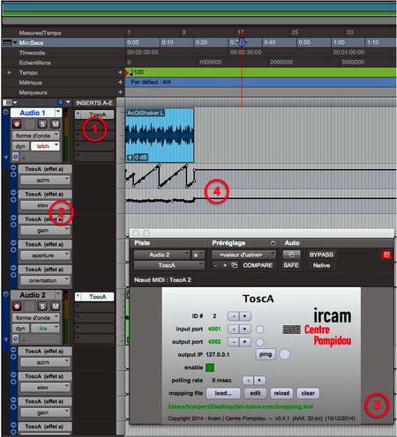Decrease the input port with its minus

pyautogui.click(x=234, y=329)
